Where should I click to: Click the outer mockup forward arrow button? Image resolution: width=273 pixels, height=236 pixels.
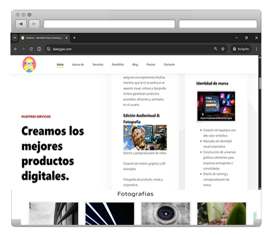[35, 23]
